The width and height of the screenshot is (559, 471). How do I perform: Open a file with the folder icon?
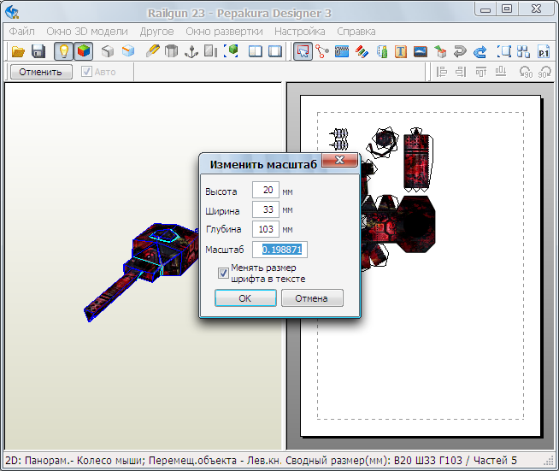18,51
